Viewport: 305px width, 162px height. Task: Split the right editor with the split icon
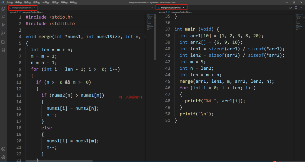click(x=296, y=7)
